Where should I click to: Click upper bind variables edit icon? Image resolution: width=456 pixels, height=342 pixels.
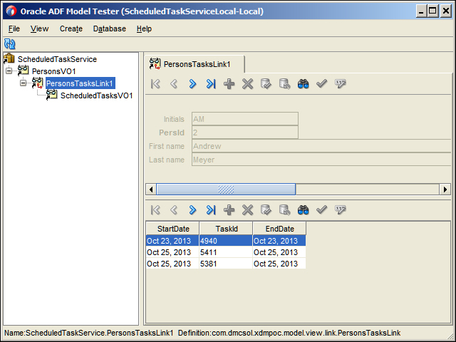tap(341, 84)
